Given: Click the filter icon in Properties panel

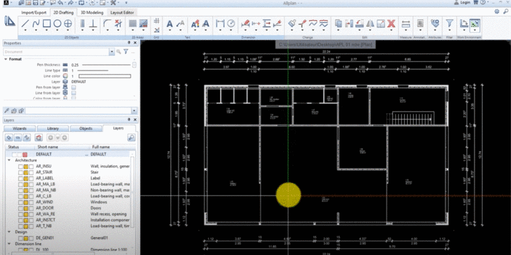Looking at the screenshot, I should click(125, 51).
